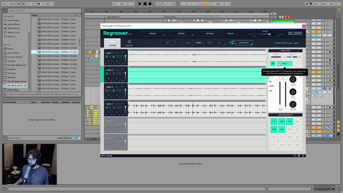
Task: Click the grid icon beside OFF
Action: pyautogui.click(x=209, y=43)
